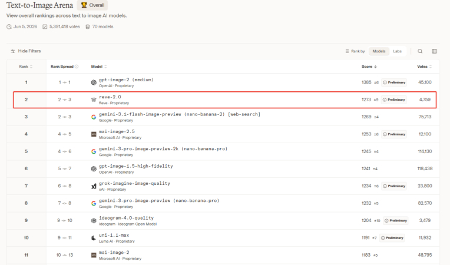Open the mai-image-2 model entry
Image resolution: width=450 pixels, height=265 pixels.
coord(114,253)
